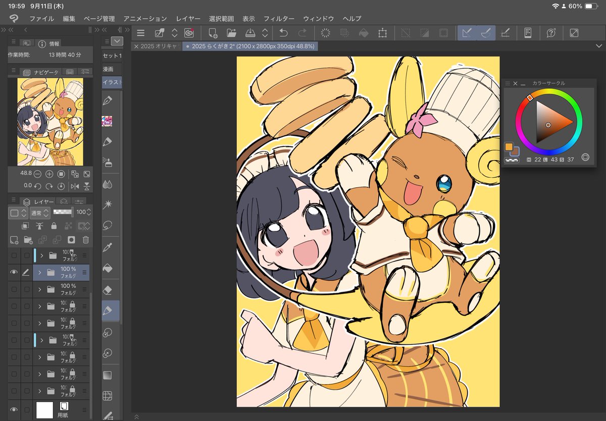606x421 pixels.
Task: Select the gradient tool
Action: point(107,375)
